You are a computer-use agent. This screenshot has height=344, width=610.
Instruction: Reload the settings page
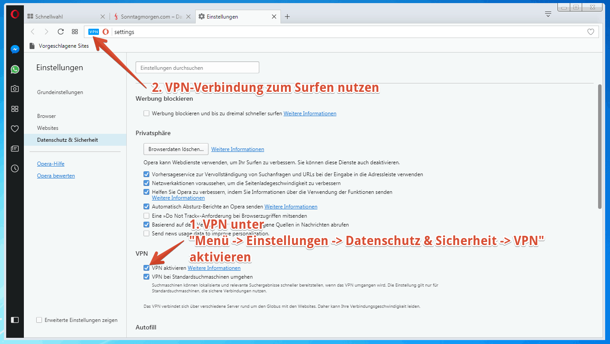click(61, 32)
